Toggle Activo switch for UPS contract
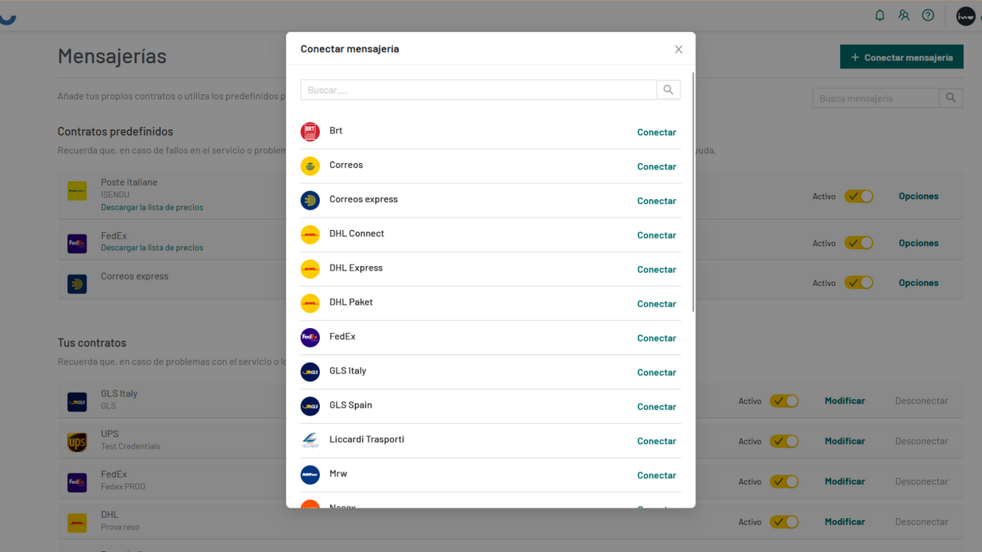The image size is (982, 552). pyautogui.click(x=785, y=442)
